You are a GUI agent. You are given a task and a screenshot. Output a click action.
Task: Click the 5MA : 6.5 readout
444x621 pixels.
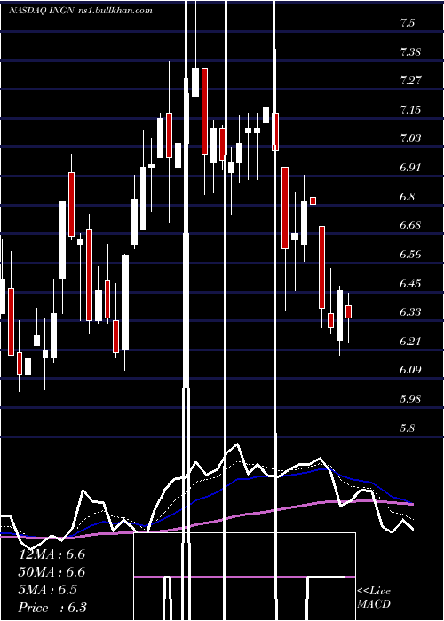[x=48, y=590]
